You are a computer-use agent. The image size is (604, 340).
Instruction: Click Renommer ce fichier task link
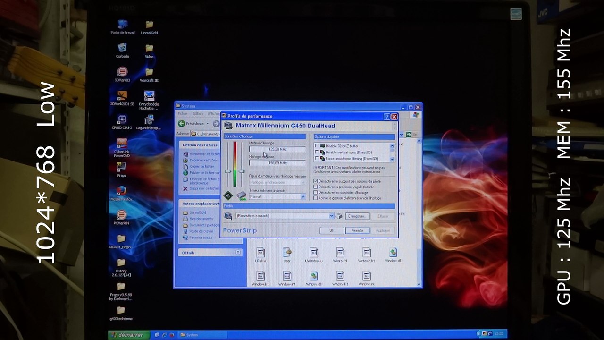pos(204,154)
